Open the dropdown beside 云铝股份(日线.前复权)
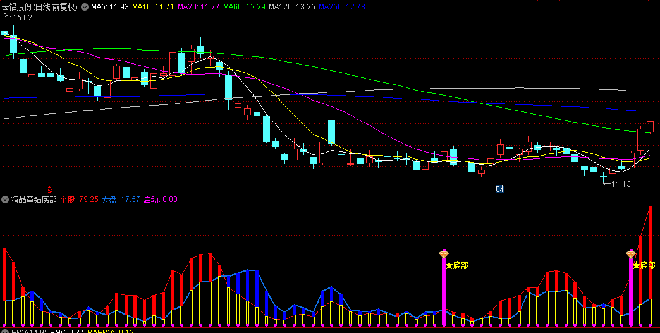 tap(84, 7)
